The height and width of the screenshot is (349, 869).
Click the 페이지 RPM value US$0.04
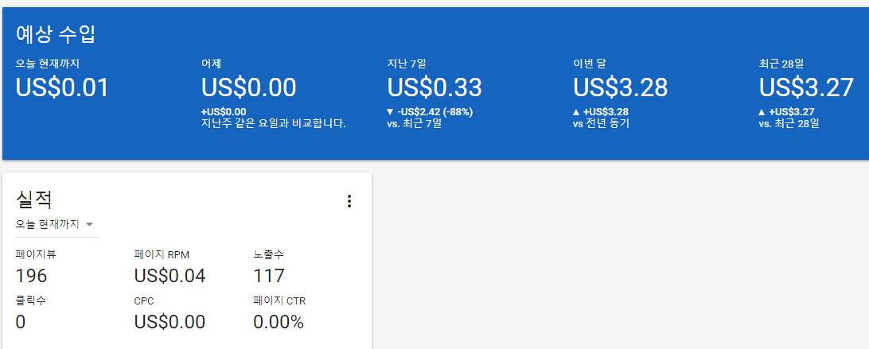point(170,276)
